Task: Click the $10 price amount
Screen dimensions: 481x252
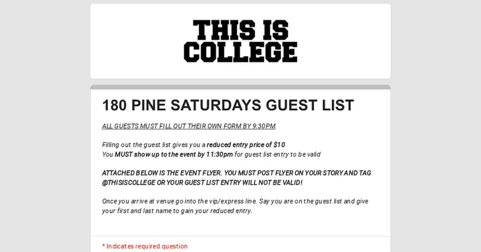Action: 279,145
